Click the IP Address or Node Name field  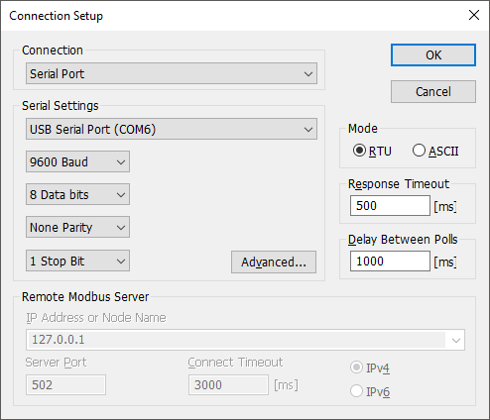pos(245,340)
